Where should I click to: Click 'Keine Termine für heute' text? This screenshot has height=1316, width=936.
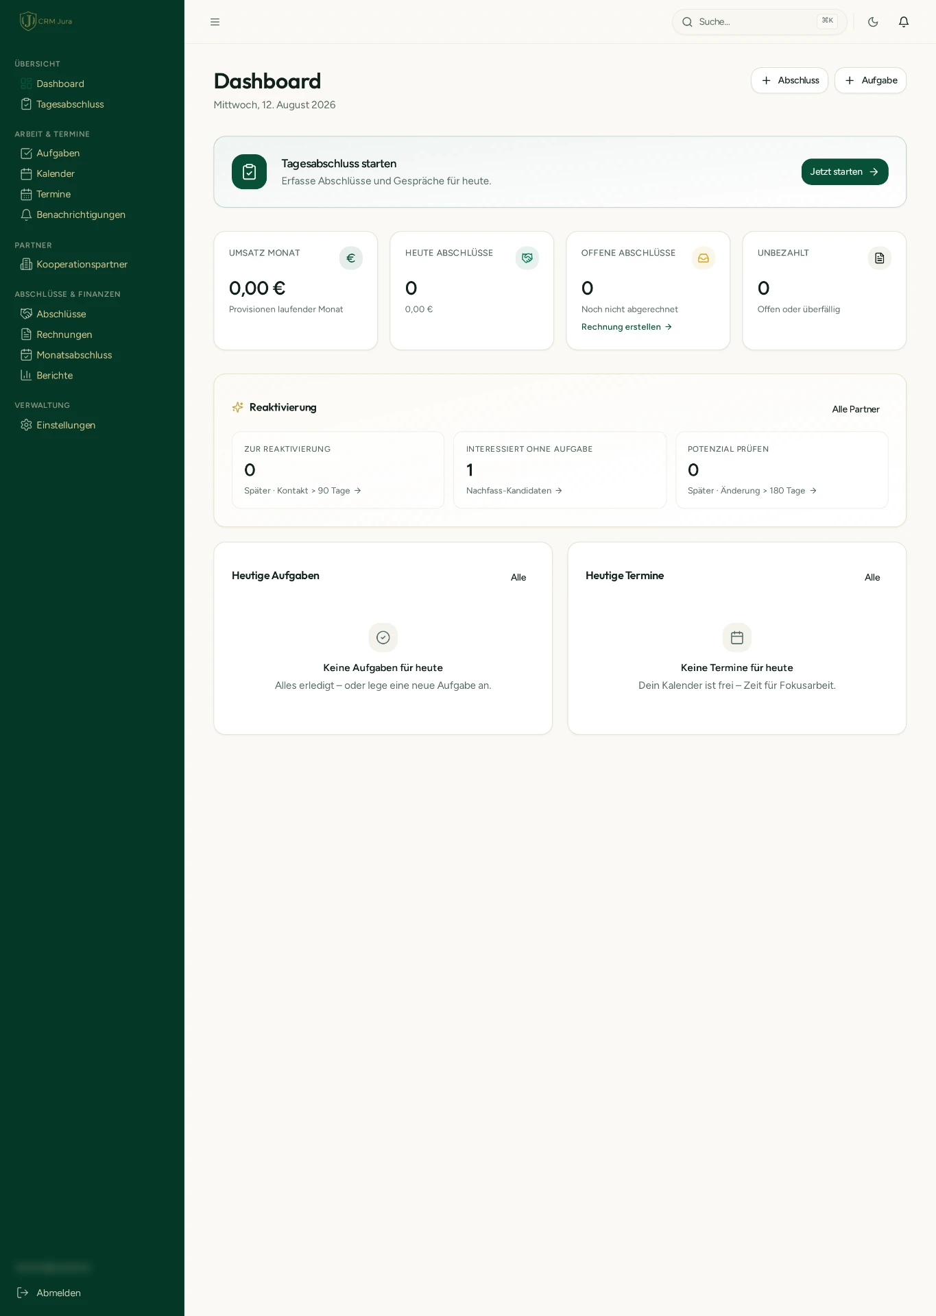[x=737, y=668]
